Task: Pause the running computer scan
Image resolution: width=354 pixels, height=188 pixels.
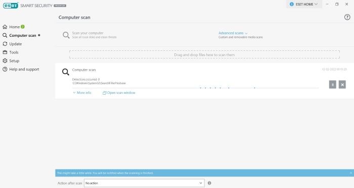Action: 332,85
